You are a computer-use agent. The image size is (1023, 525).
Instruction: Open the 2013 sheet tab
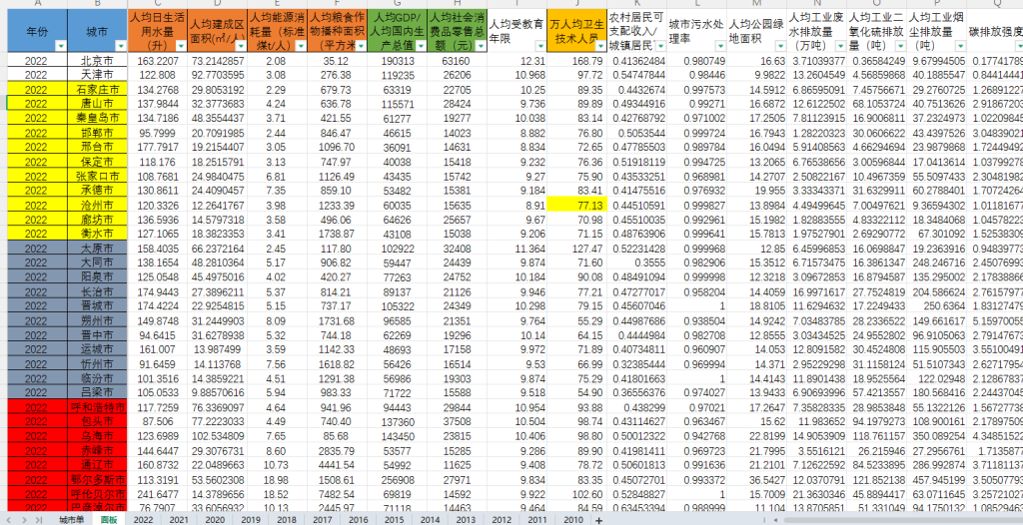coord(466,520)
